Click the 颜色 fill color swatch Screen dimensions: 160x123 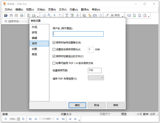112,15
